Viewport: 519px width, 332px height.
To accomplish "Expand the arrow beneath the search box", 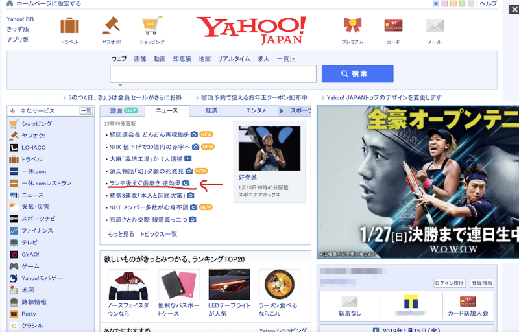I will 119,85.
